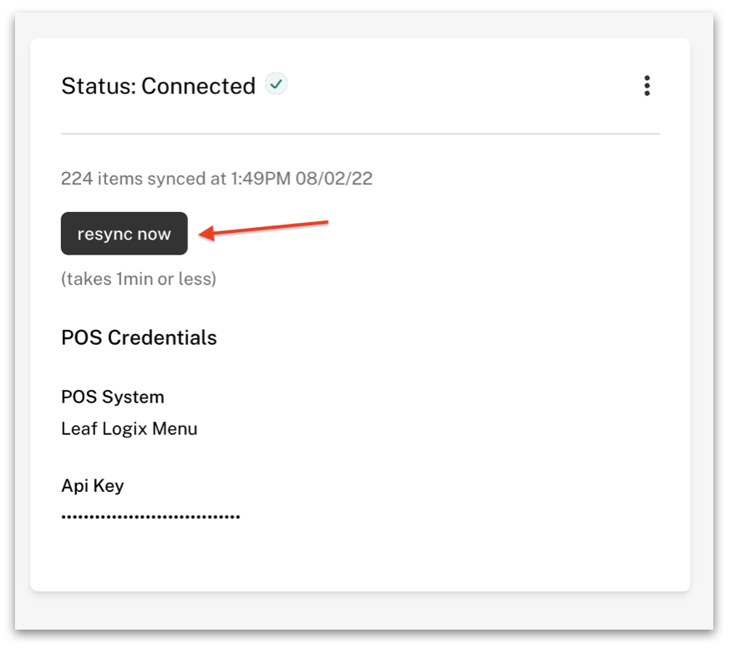Click the Api Key label
The width and height of the screenshot is (730, 658).
(x=93, y=486)
